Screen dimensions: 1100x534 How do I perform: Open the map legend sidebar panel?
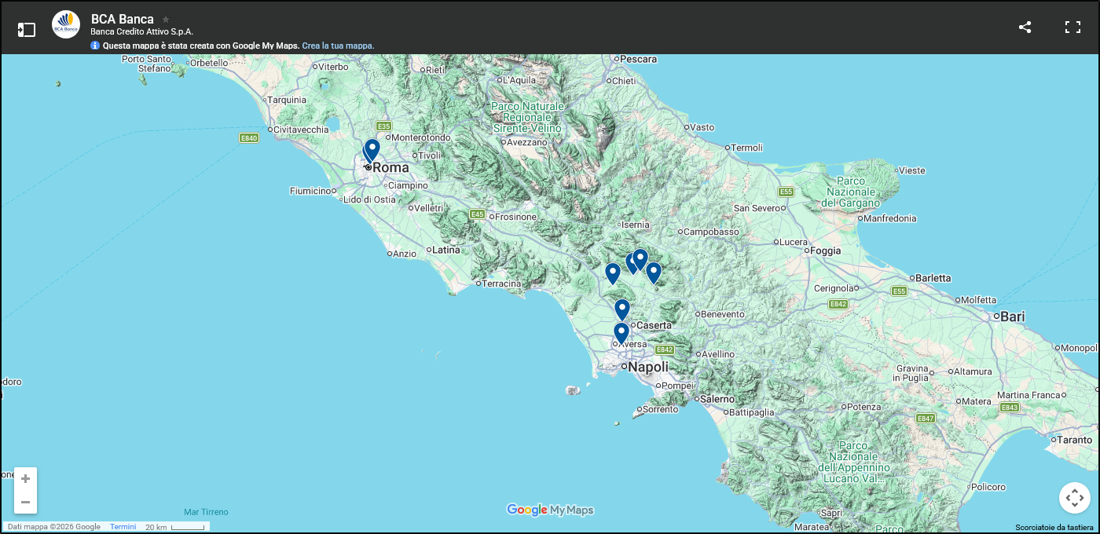point(27,28)
